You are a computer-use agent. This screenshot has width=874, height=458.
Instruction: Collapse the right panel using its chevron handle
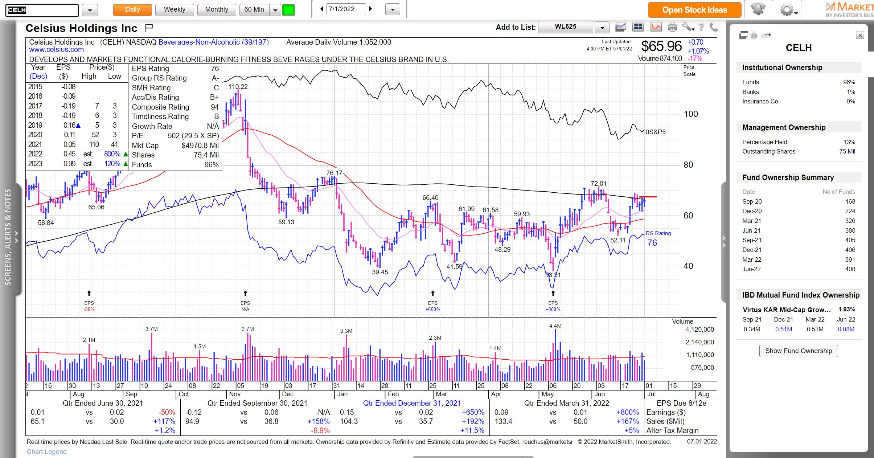click(724, 242)
